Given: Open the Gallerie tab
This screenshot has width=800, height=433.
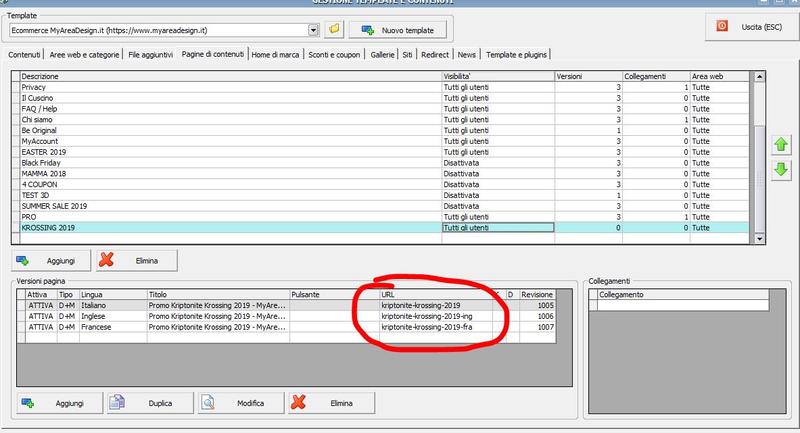Looking at the screenshot, I should click(x=383, y=55).
